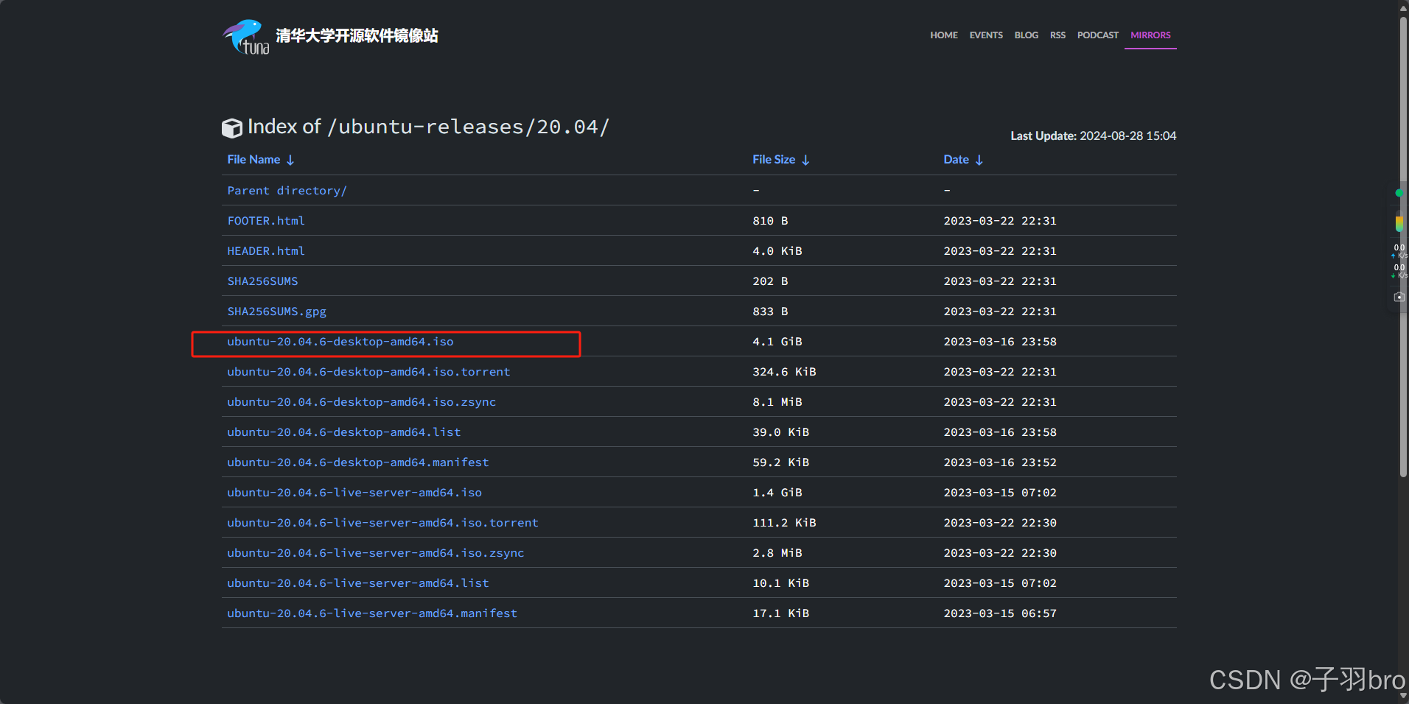Open HEADER.html link
Screen dimensions: 1409x704
click(x=266, y=251)
